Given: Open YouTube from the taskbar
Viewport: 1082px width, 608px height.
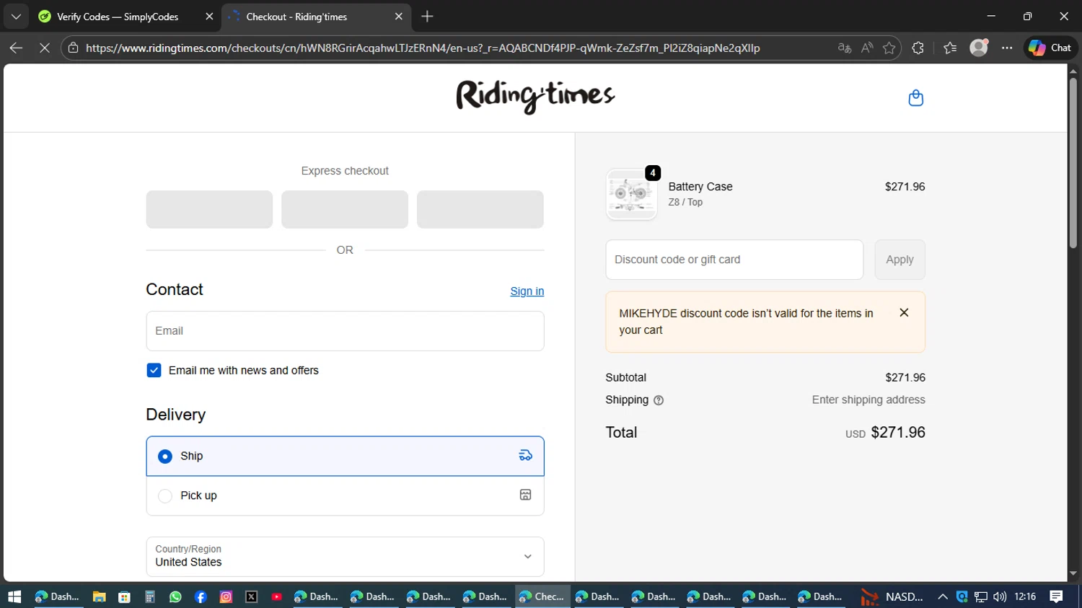Looking at the screenshot, I should (x=276, y=596).
